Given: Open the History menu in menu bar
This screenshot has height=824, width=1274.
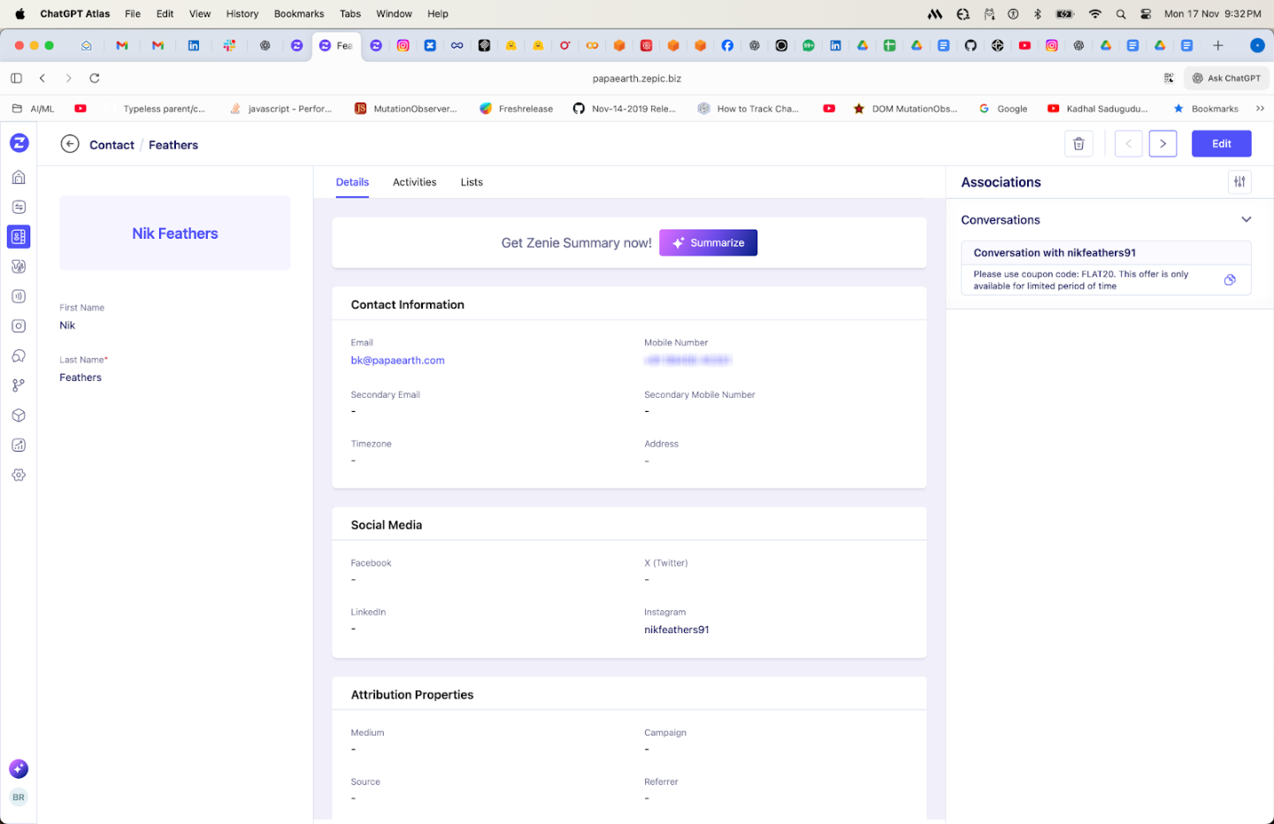Looking at the screenshot, I should 242,14.
